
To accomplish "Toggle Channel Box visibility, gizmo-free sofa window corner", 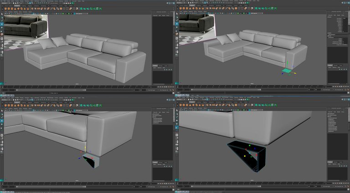I will [174, 3].
